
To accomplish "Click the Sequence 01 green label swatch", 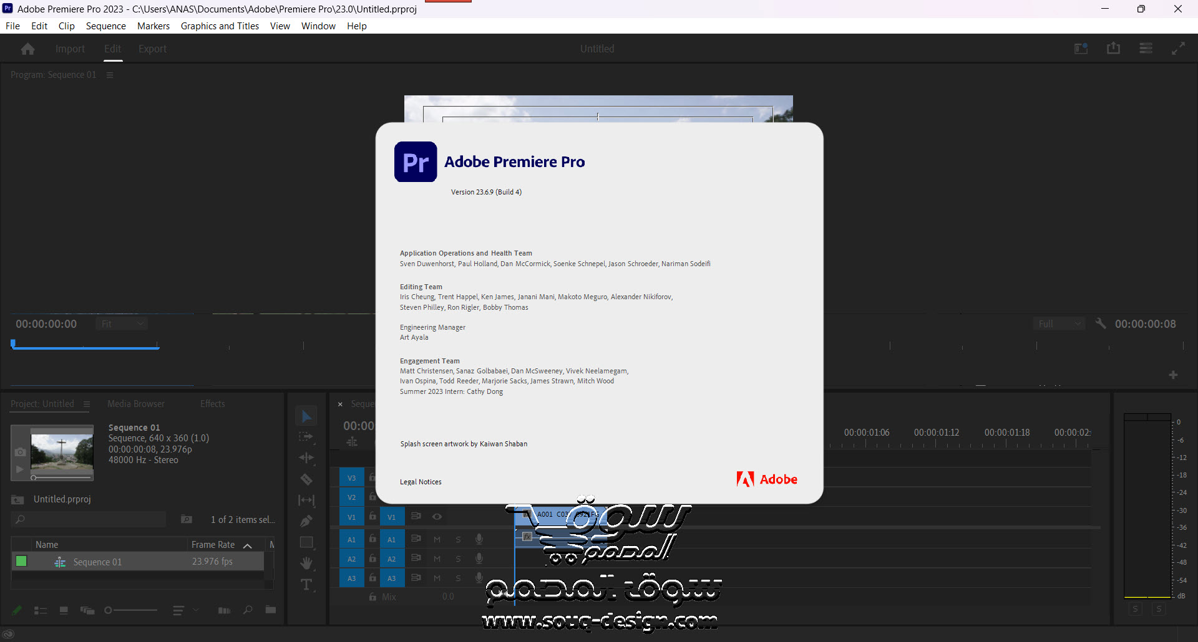I will (x=21, y=561).
